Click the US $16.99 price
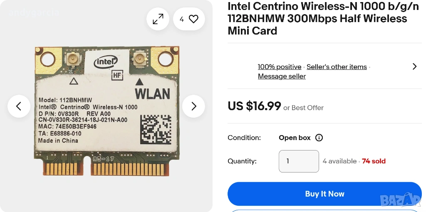Viewport: 426px width, 212px height. click(x=254, y=106)
